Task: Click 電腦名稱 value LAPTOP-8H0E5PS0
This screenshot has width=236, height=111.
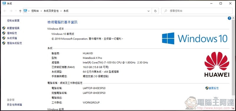Action: coord(94,88)
